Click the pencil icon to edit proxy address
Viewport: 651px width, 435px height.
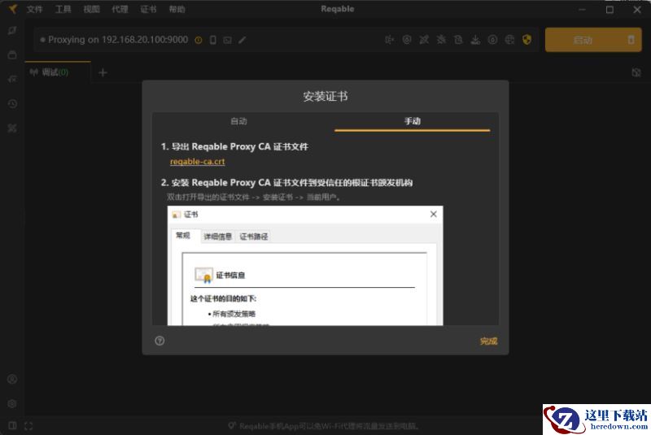point(242,40)
